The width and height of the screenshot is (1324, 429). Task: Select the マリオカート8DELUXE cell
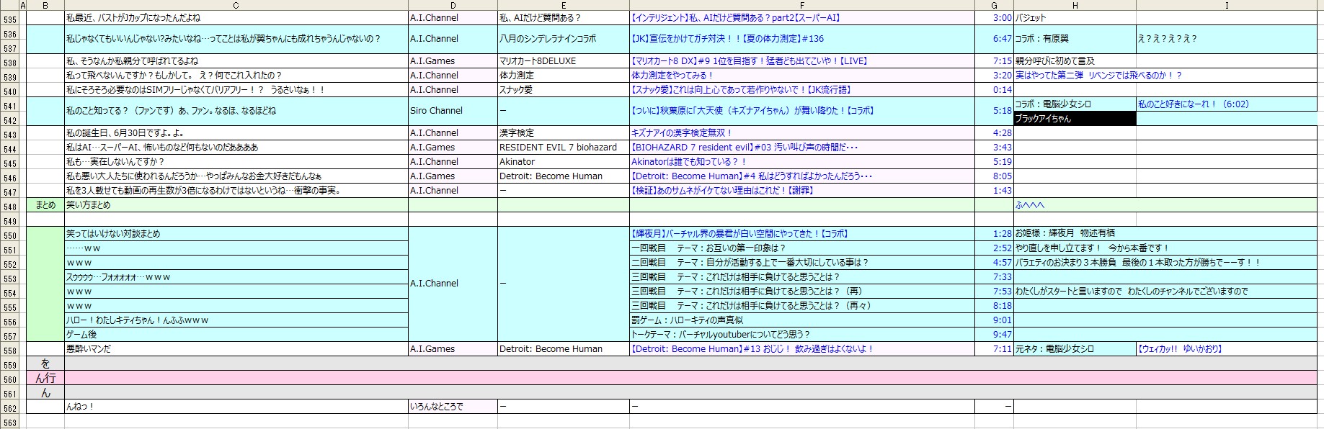(564, 61)
